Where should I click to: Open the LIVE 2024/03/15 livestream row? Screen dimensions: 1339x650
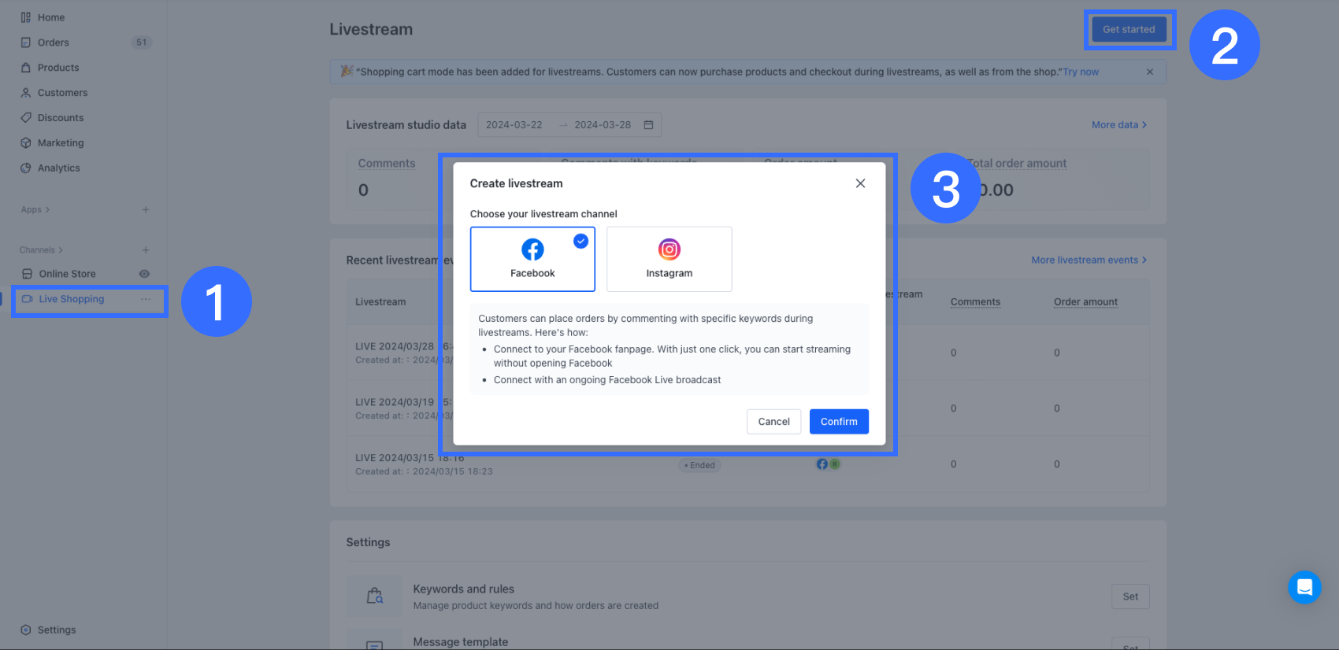point(747,464)
